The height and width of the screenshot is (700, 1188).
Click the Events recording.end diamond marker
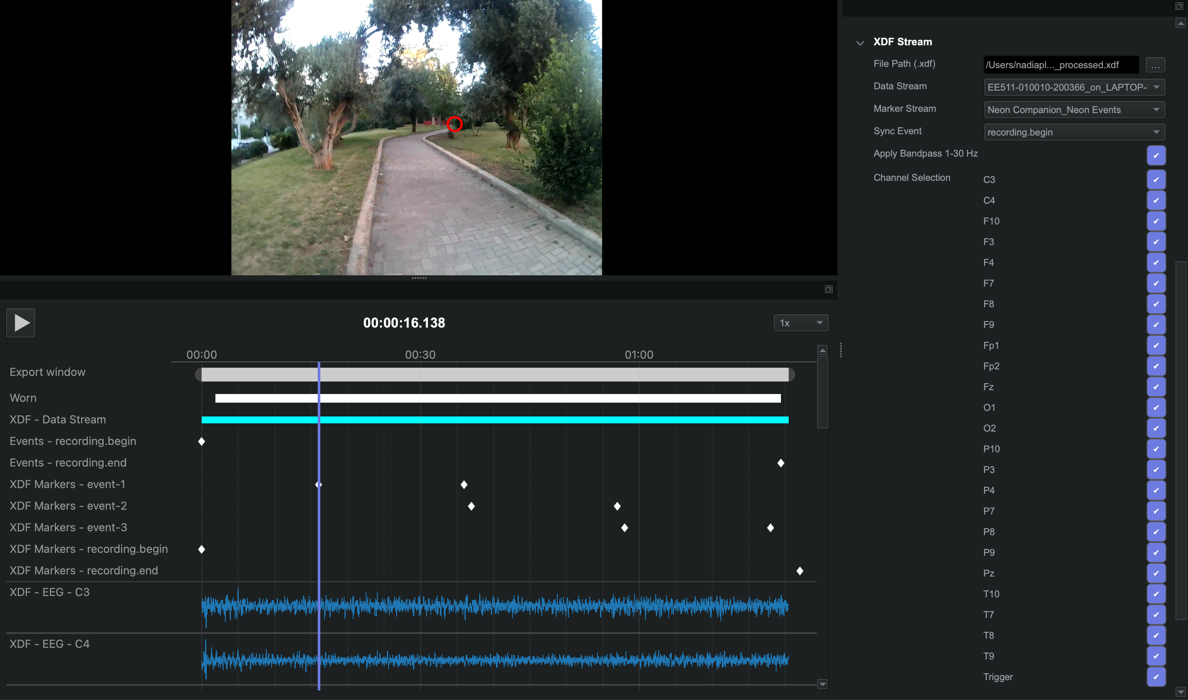(x=781, y=463)
